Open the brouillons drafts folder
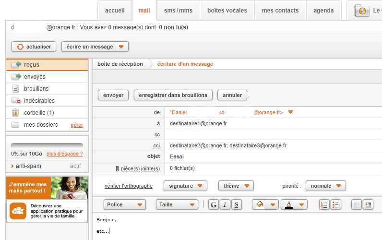Screen dimensions: 382x240 [36, 89]
